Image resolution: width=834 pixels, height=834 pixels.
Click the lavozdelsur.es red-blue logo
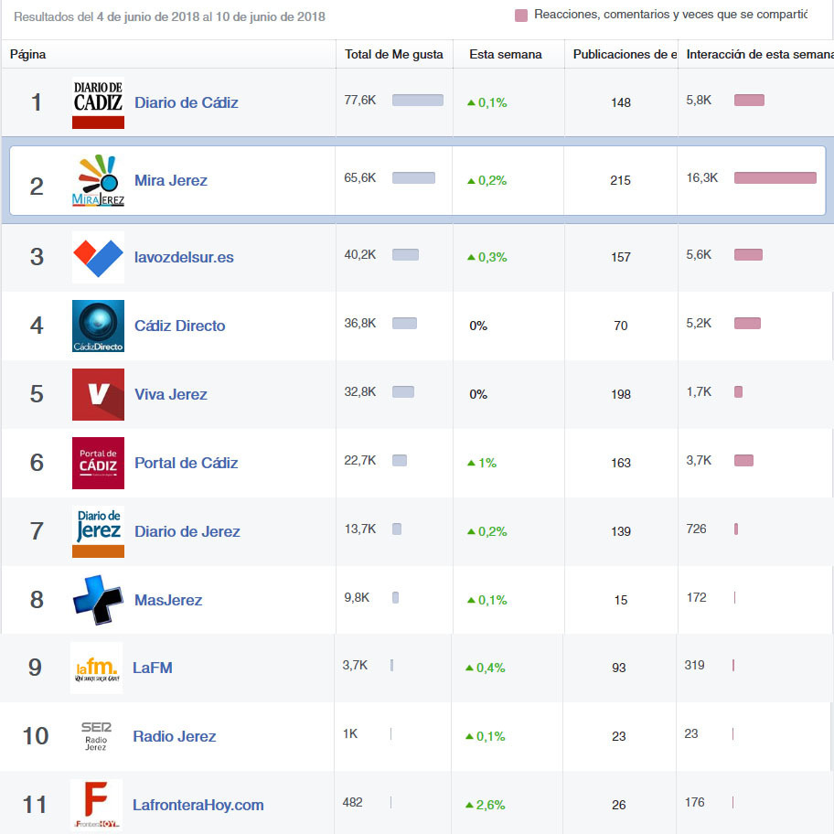(98, 257)
